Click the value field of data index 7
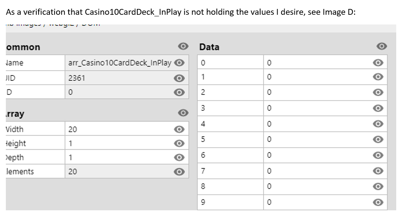 pos(325,171)
